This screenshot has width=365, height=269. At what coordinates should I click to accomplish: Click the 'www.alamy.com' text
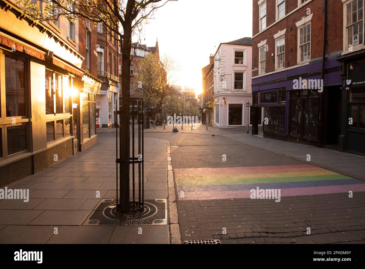(333, 259)
